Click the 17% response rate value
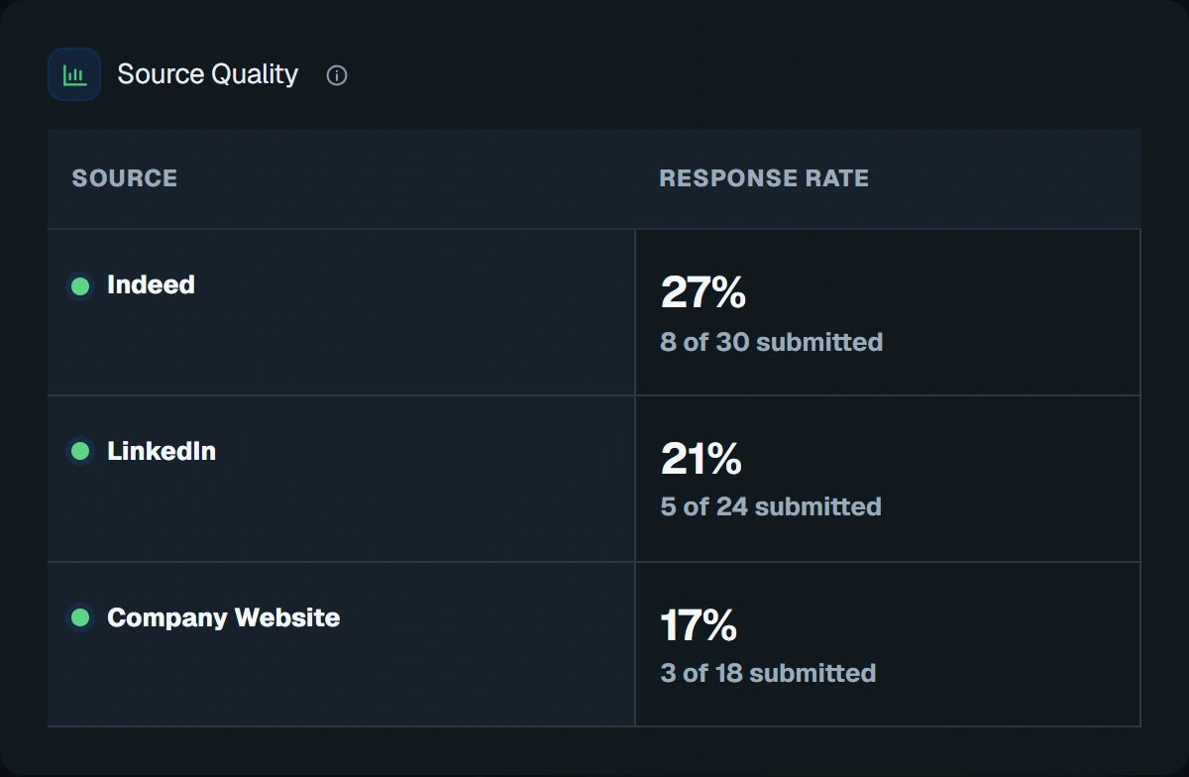 coord(699,625)
